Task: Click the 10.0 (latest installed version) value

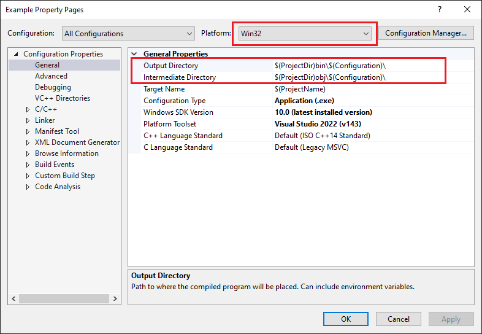Action: tap(323, 112)
